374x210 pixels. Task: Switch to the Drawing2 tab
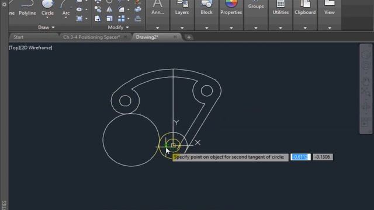coord(147,37)
